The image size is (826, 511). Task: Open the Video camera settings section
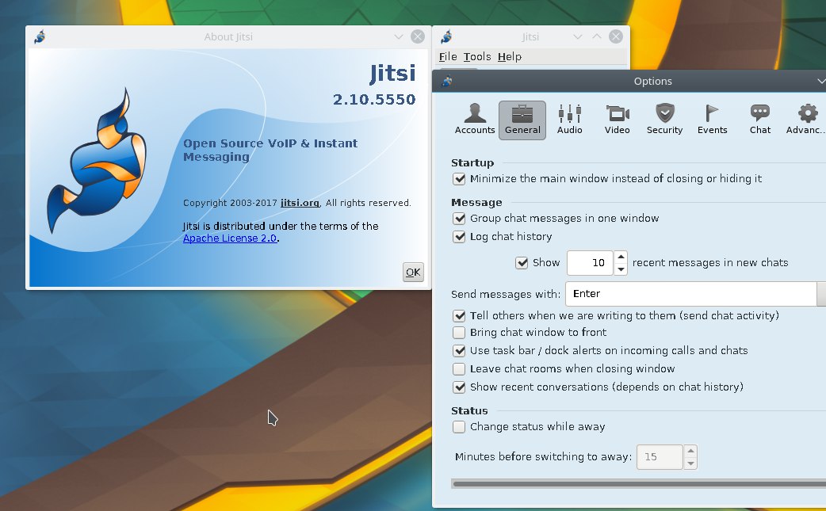[617, 120]
